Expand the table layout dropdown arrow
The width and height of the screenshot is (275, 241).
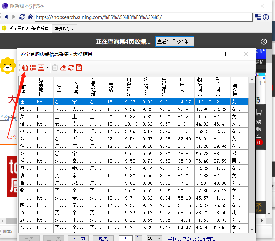pyautogui.click(x=47, y=67)
